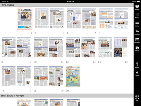Screen dimensions: 141x106
Task: Select the la Cittadella front page thumbnail
Action: coord(25,19)
